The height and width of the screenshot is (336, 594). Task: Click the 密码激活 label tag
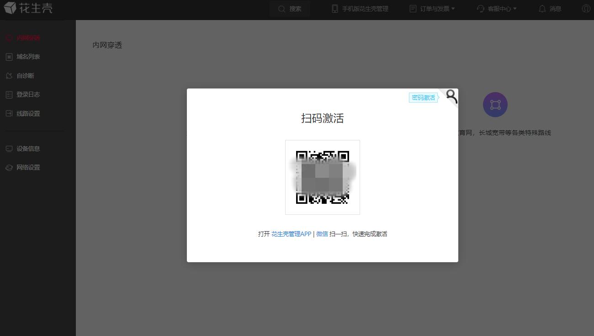pos(424,98)
